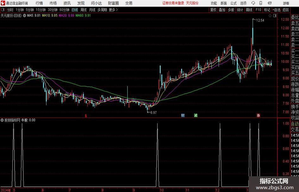Click the 统计 statistics button
This screenshot has width=299, height=192.
pos(240,10)
